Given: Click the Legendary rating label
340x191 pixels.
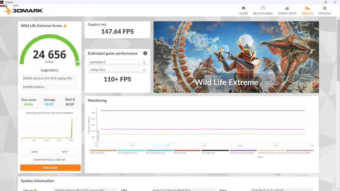Looking at the screenshot, I should tap(49, 70).
